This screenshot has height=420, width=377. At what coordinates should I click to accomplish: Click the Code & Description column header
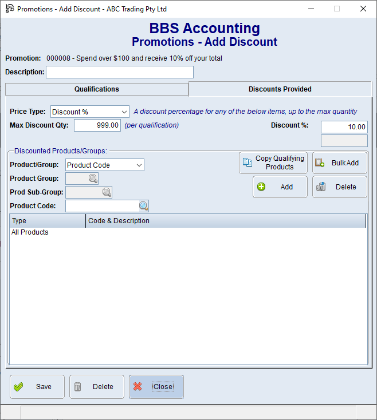pos(225,221)
